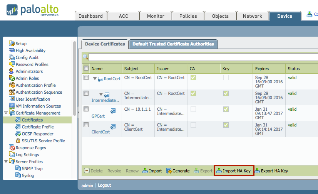Viewport: 318px width, 194px height.
Task: Click the Setup icon in sidebar
Action: click(12, 43)
